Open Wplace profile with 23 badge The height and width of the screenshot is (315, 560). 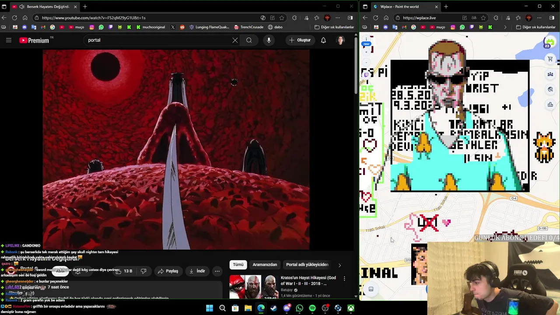(x=550, y=43)
